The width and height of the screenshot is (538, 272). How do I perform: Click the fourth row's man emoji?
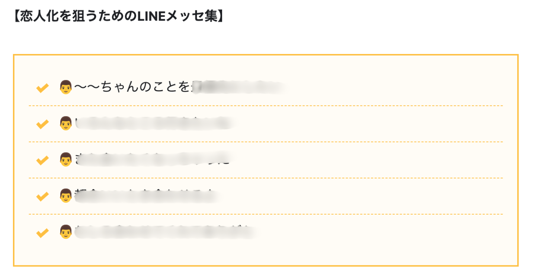pos(65,196)
